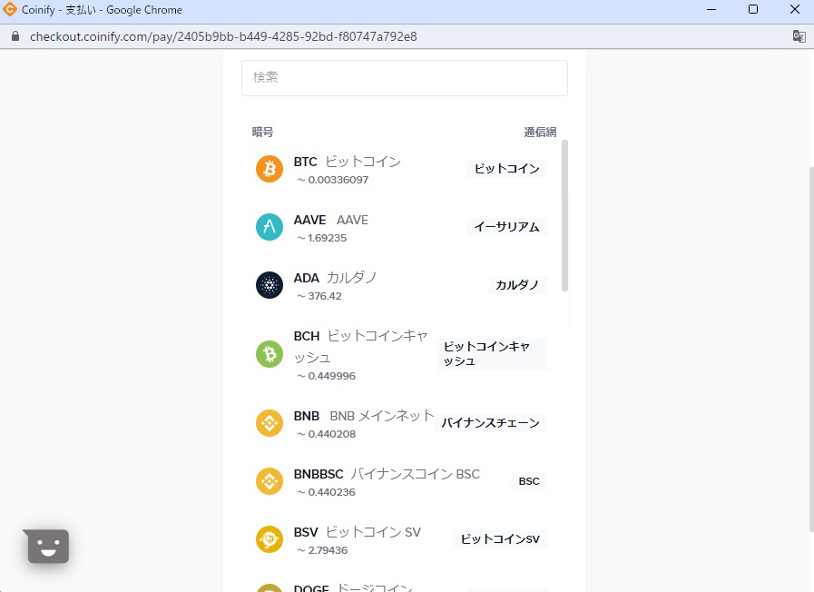Click the 通信網 column header
This screenshot has height=592, width=814.
[540, 132]
